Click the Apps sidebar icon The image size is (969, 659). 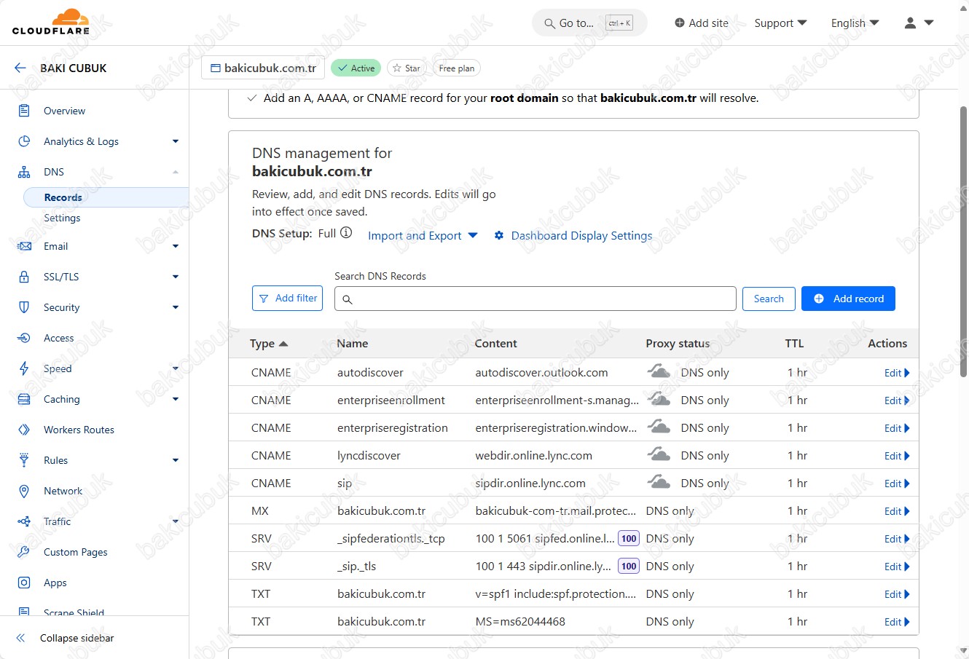pyautogui.click(x=24, y=583)
